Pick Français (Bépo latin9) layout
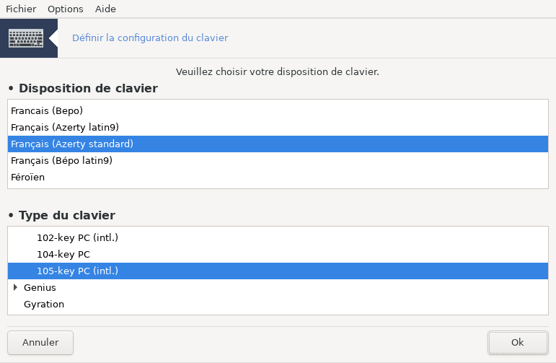 coord(61,160)
